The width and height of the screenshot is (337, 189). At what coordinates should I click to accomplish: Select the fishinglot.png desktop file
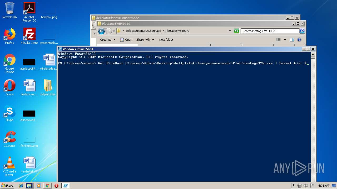pyautogui.click(x=29, y=142)
